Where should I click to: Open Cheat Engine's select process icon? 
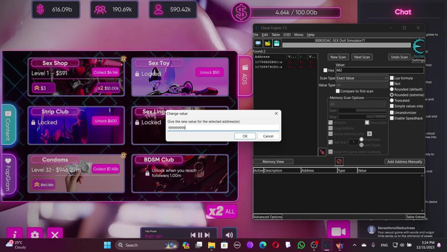click(258, 44)
